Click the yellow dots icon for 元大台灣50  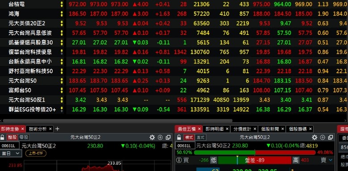(62, 81)
